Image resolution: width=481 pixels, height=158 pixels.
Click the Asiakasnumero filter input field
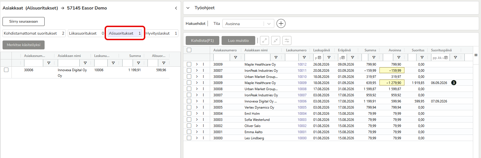click(x=222, y=57)
